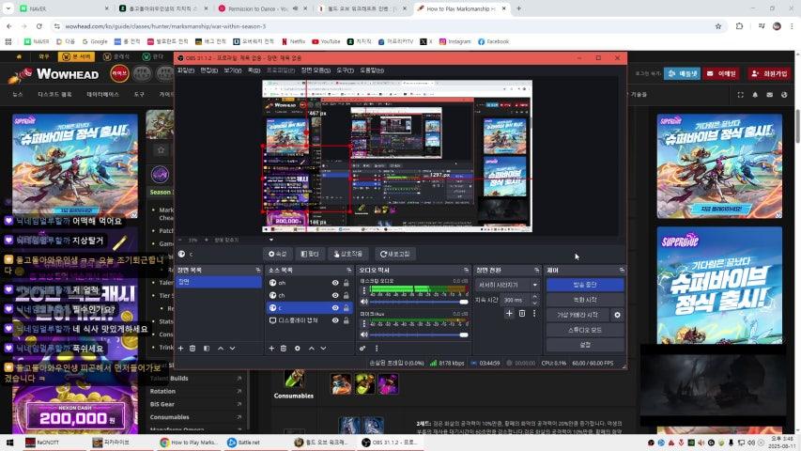Stop streaming with the blue button
This screenshot has width=801, height=451.
pos(585,285)
